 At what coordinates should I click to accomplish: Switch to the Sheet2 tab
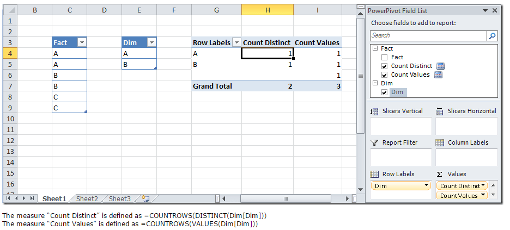(87, 199)
